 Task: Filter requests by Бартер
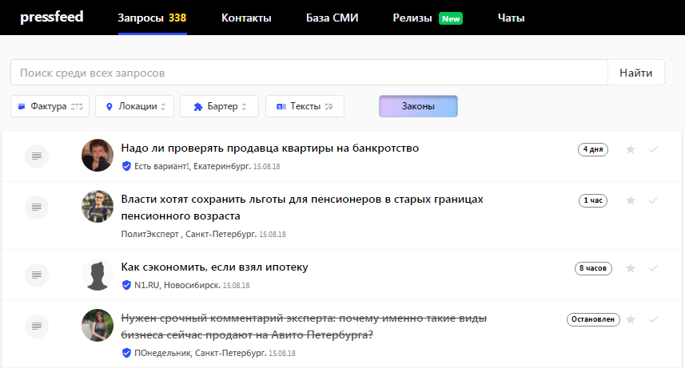(219, 106)
